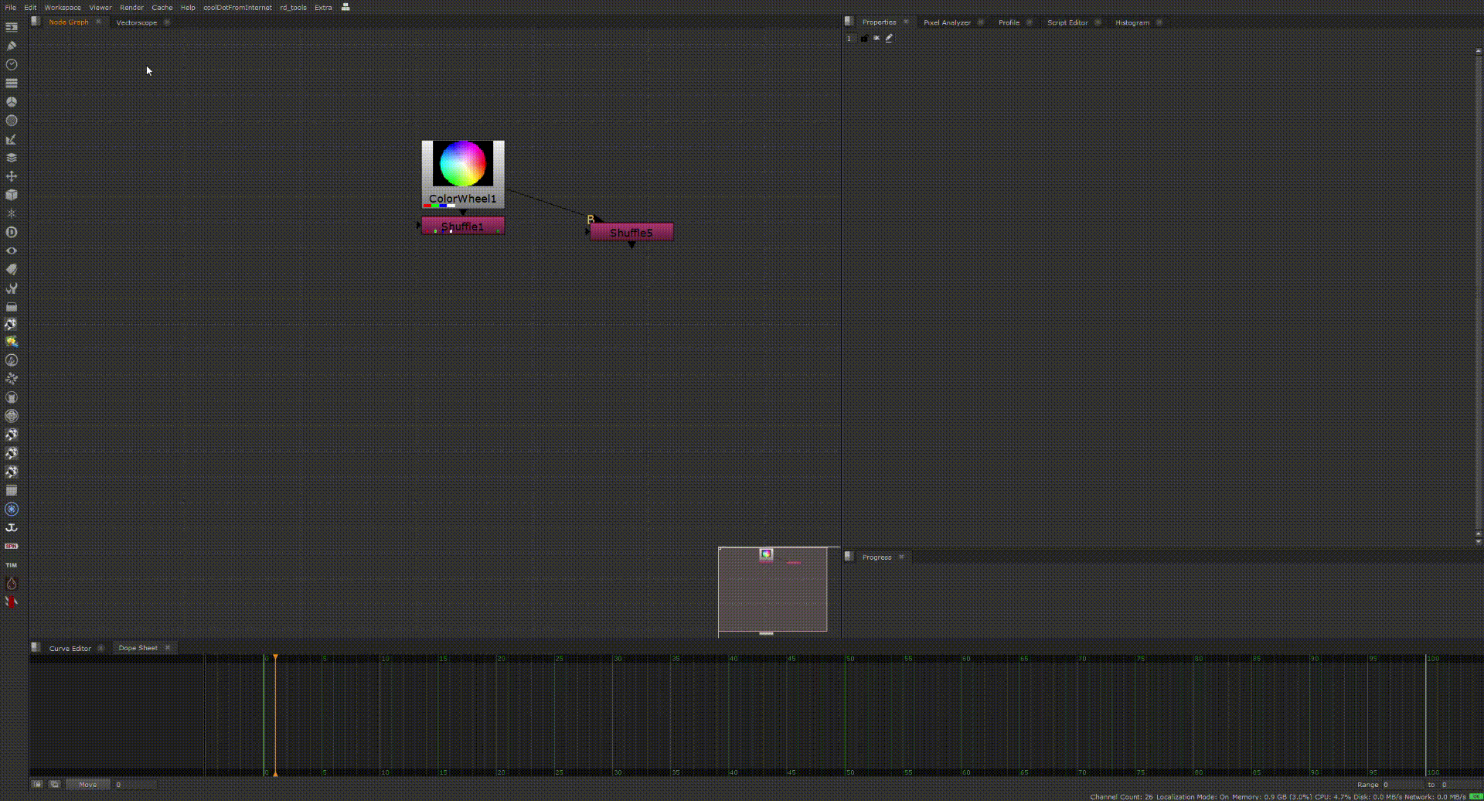
Task: Open the Draw nodes menu
Action: [12, 46]
